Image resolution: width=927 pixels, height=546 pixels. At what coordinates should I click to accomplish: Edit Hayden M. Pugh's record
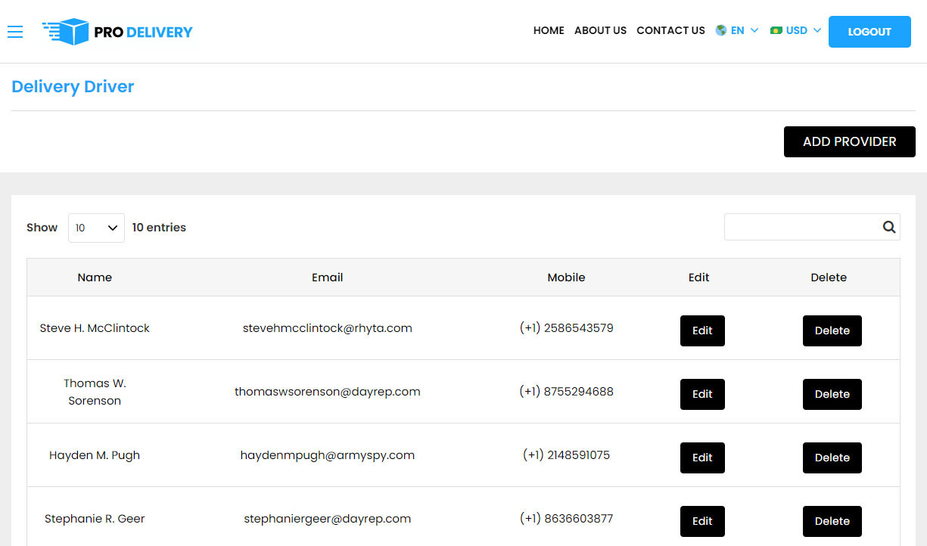(702, 458)
